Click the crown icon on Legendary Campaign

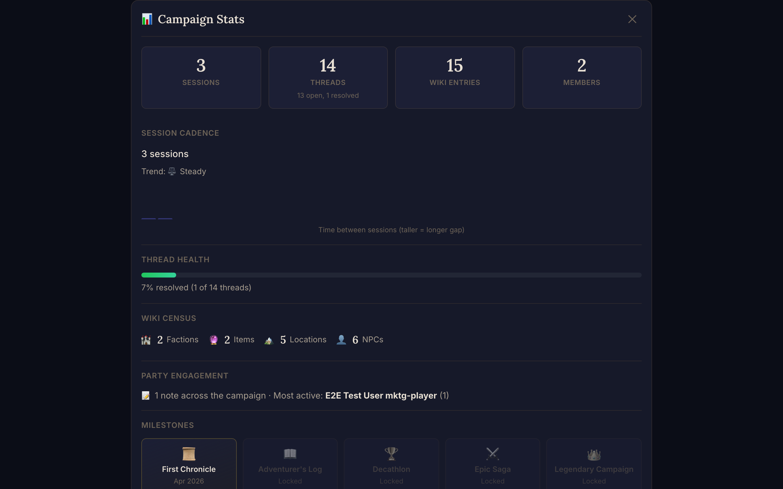pos(594,454)
